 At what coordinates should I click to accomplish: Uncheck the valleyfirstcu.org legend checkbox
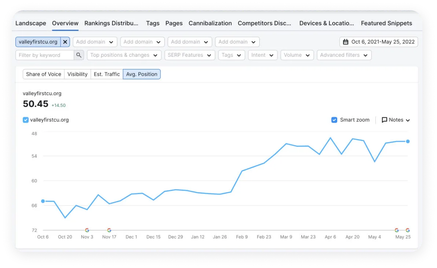point(26,120)
